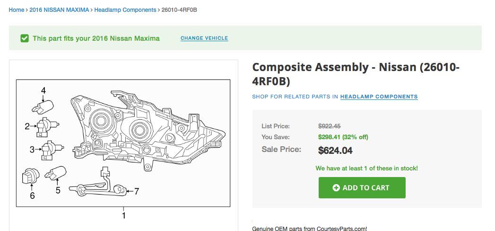This screenshot has height=231, width=495.
Task: Go to Home breadcrumb link
Action: [16, 9]
